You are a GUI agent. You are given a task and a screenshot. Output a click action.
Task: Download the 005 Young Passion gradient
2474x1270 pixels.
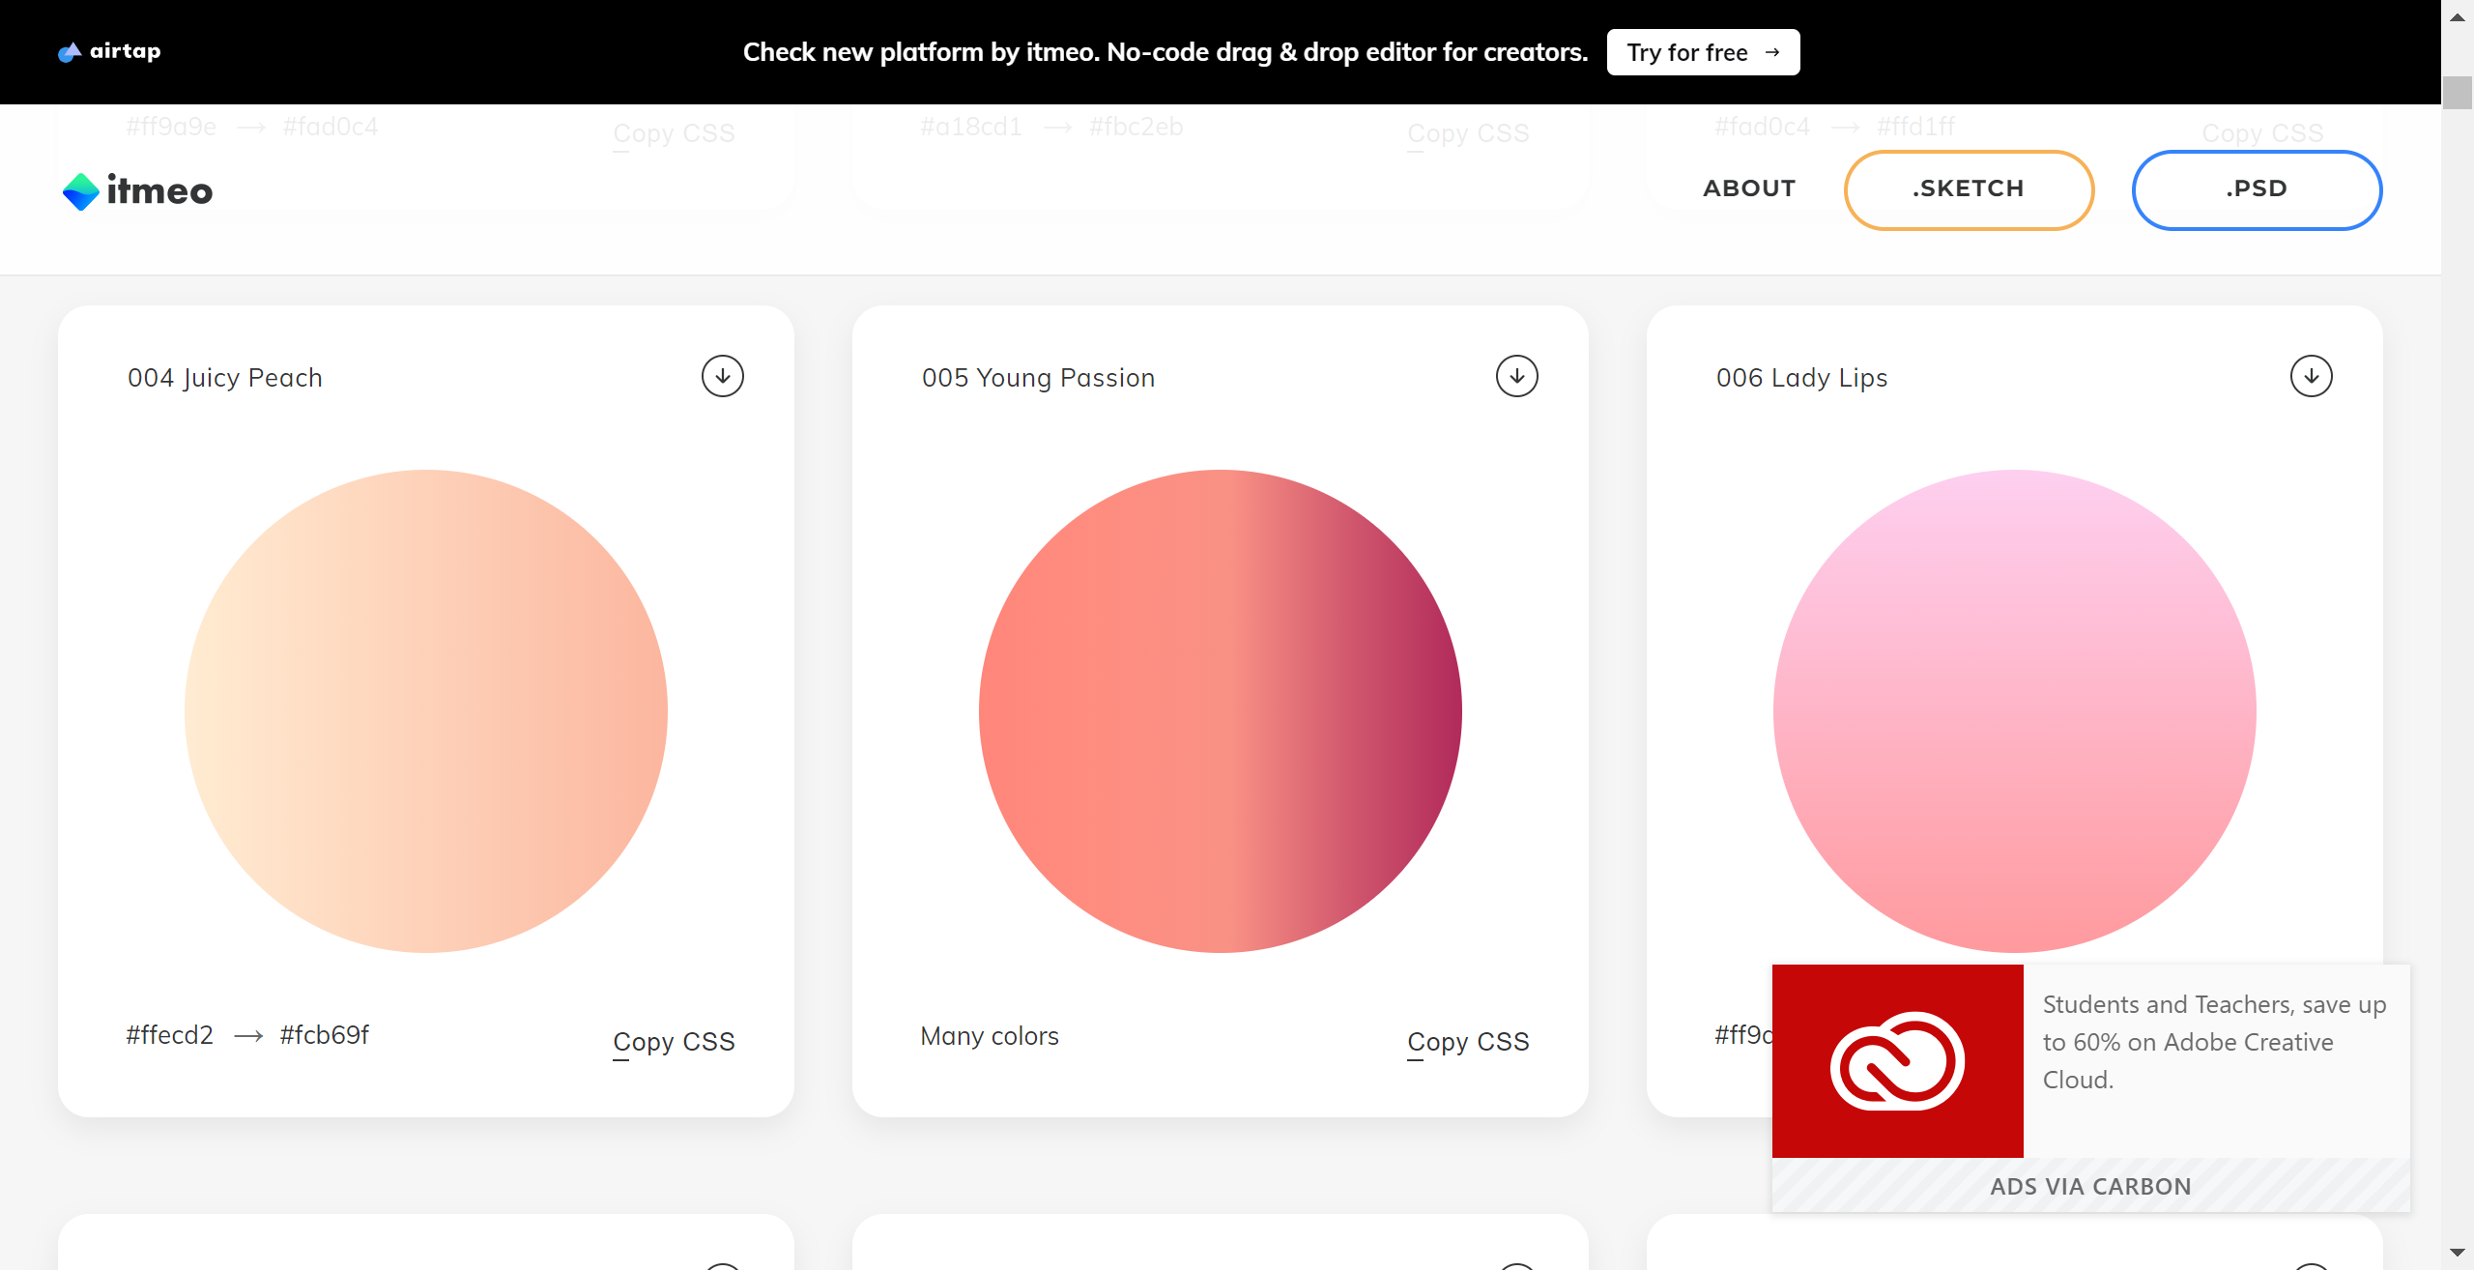tap(1517, 376)
